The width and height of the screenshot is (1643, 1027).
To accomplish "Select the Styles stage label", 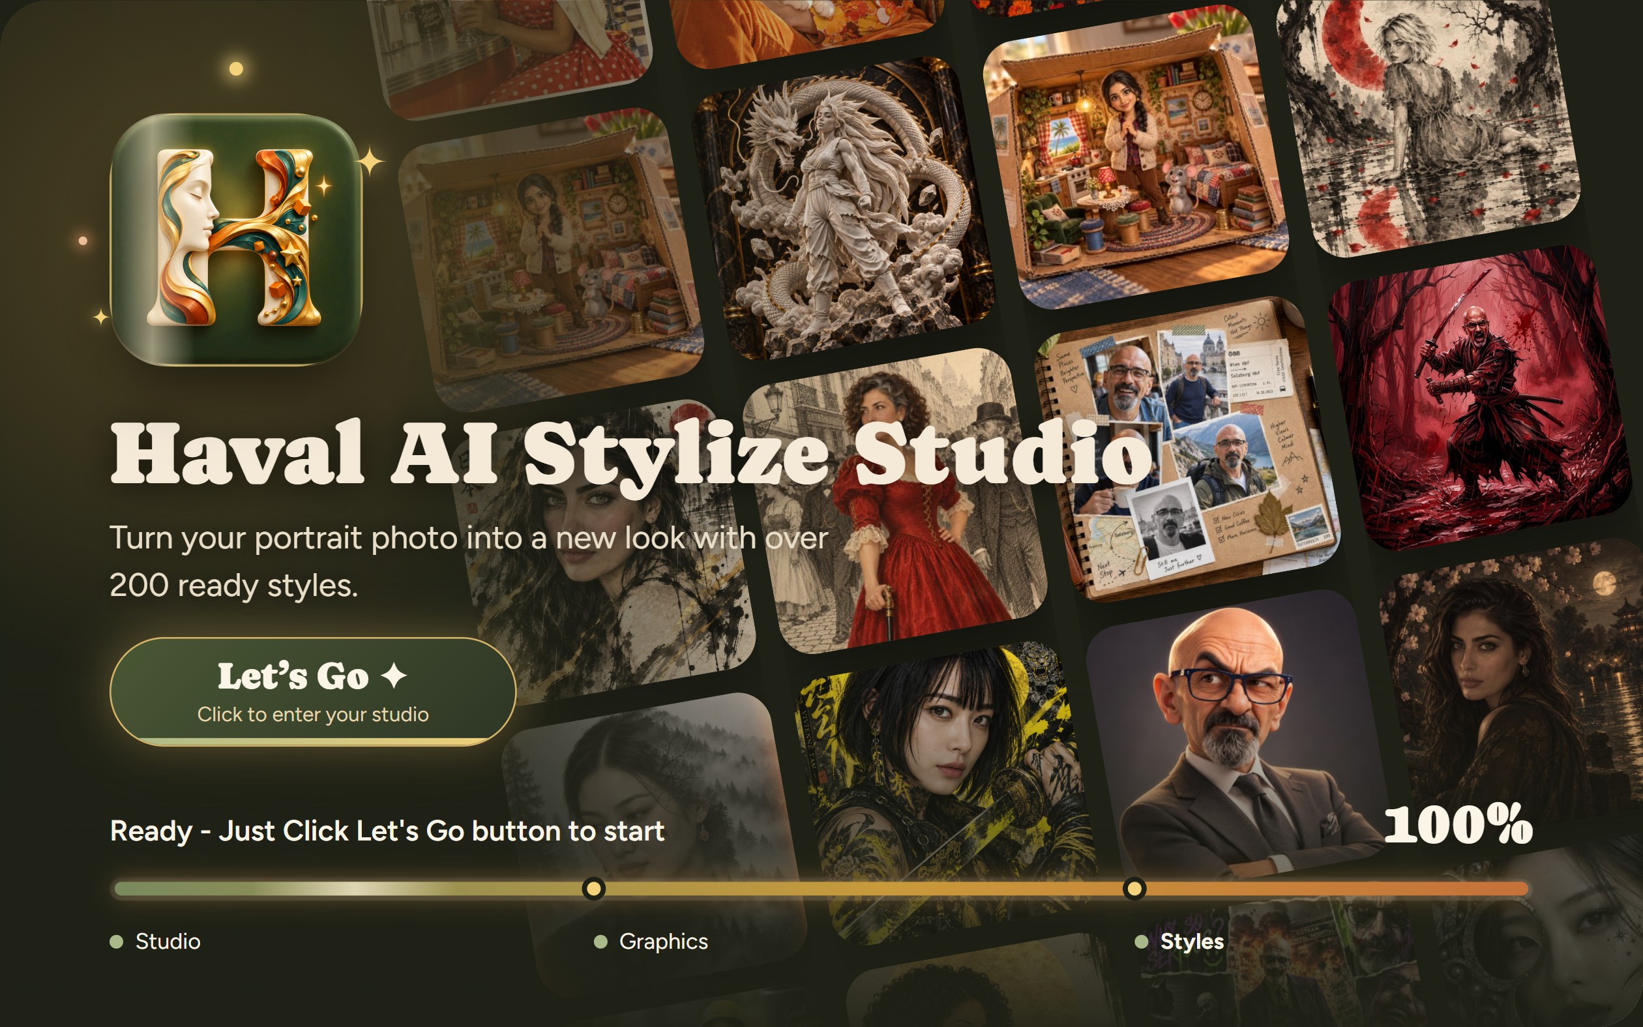I will click(1192, 942).
